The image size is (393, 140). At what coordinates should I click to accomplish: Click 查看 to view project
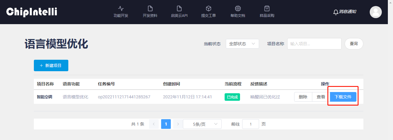tap(321, 97)
